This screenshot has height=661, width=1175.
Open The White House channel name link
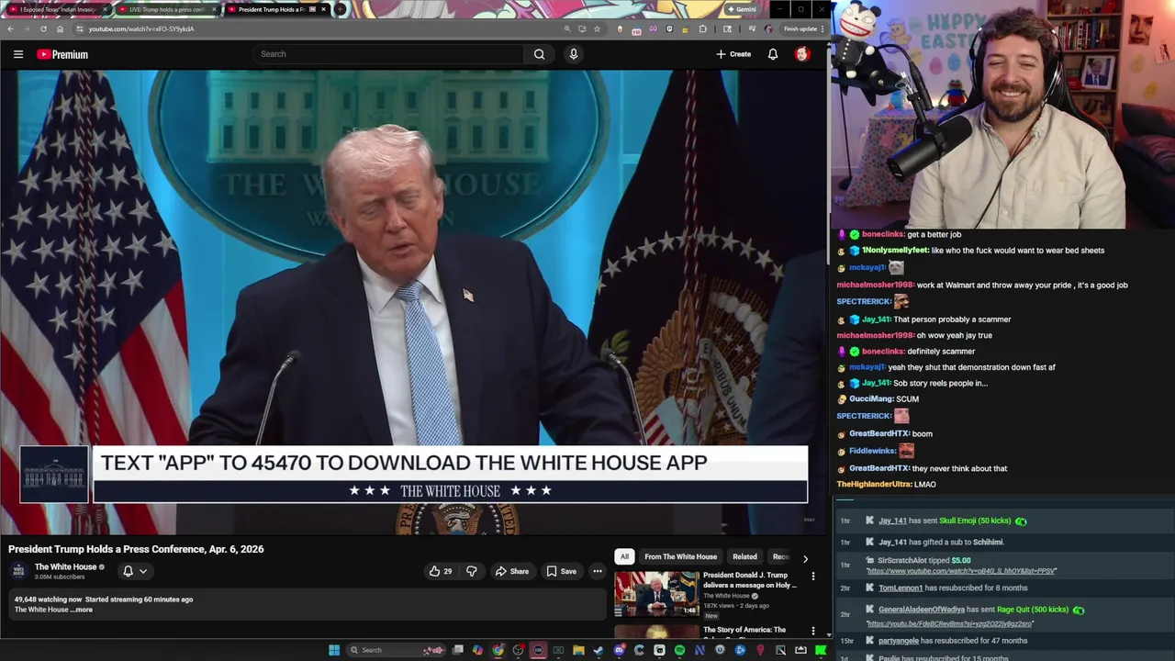(65, 566)
